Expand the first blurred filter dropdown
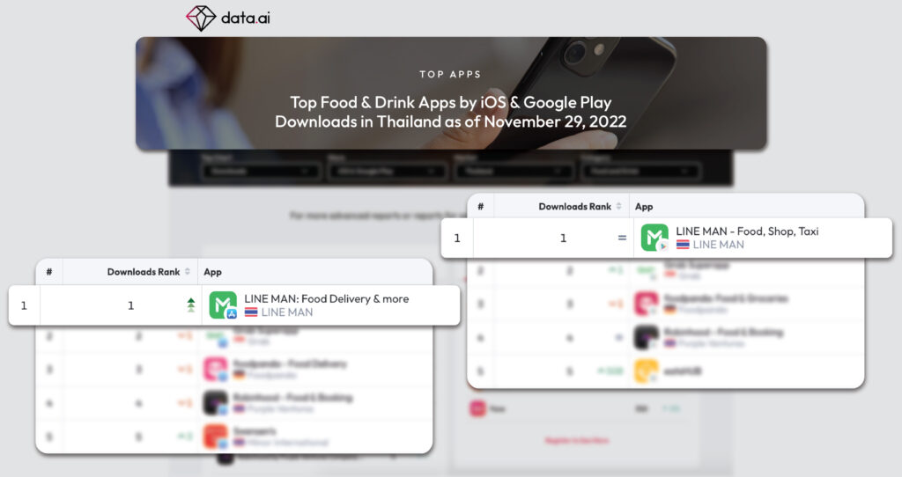 260,172
